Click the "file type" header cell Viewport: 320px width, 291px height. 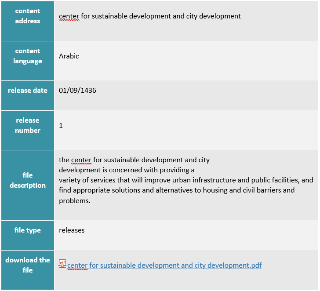(27, 230)
